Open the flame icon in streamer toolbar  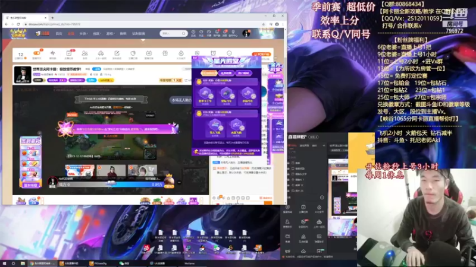[181, 53]
